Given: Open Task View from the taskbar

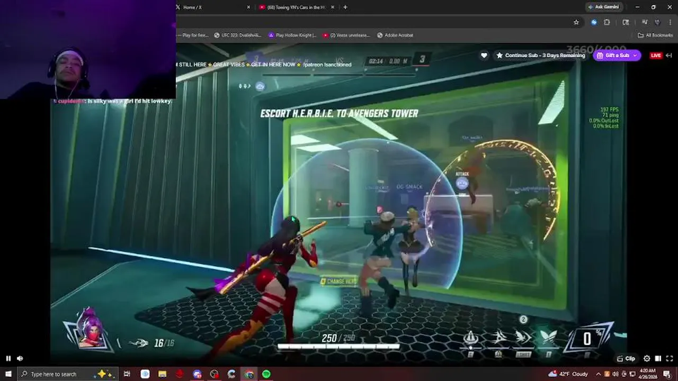Looking at the screenshot, I should (x=127, y=374).
